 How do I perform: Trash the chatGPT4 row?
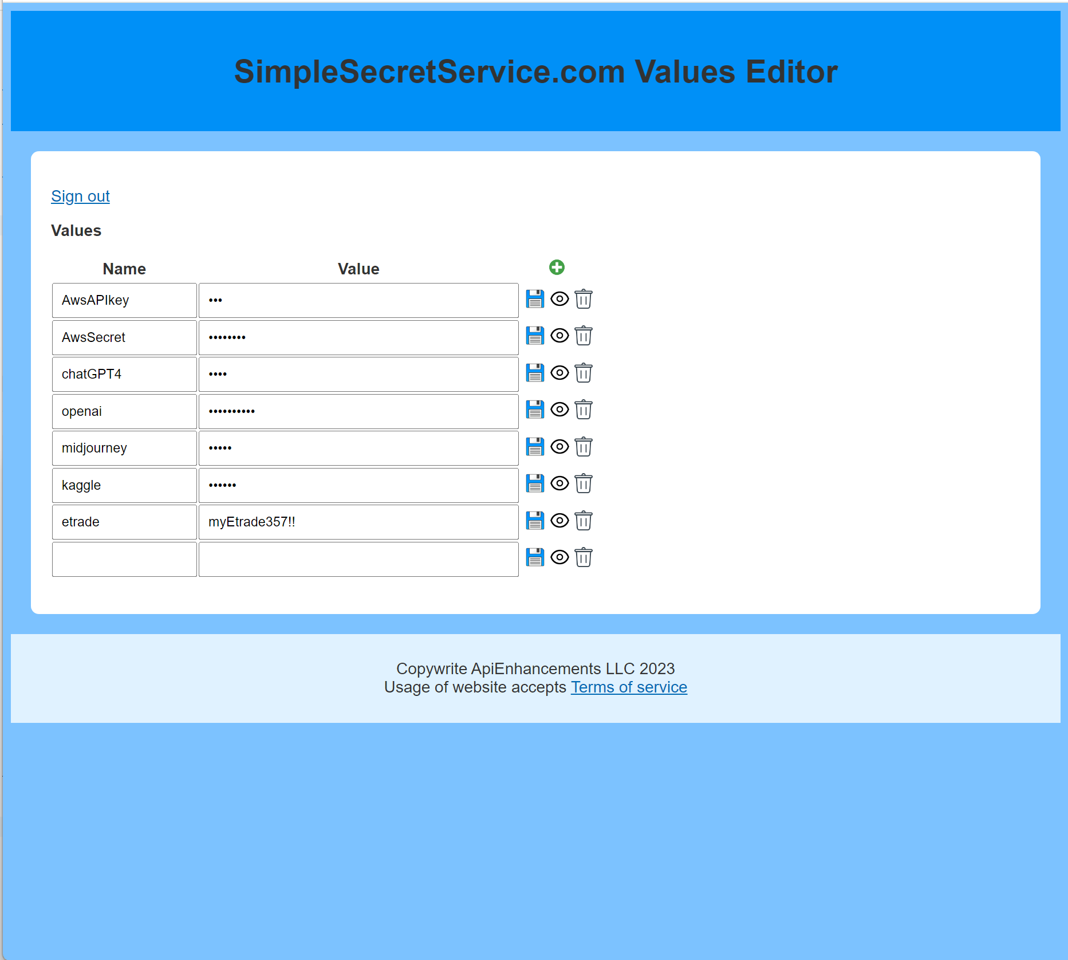[584, 373]
